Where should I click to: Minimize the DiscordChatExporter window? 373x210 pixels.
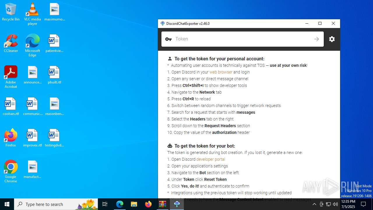point(307,23)
